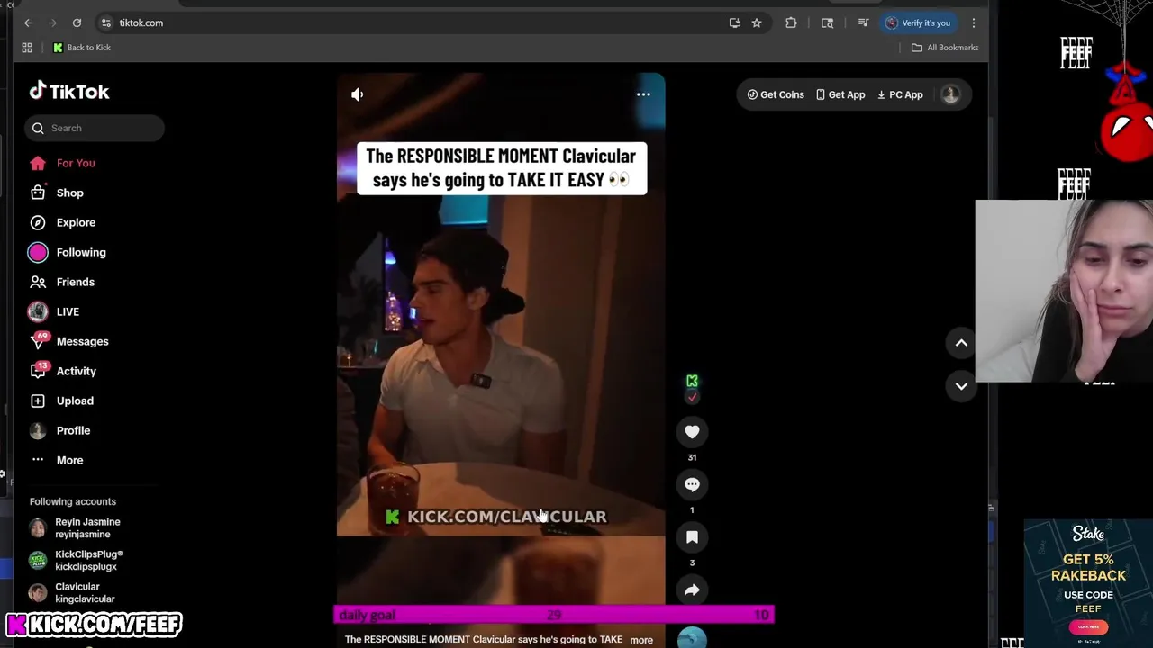Like the video with heart icon
Viewport: 1153px width, 648px height.
click(692, 432)
